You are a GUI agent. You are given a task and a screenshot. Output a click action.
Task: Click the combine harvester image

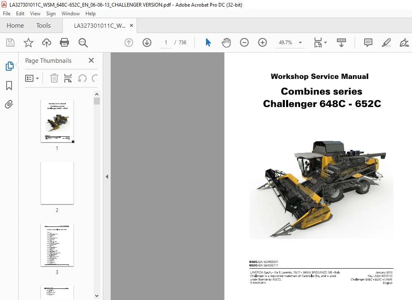[321, 189]
